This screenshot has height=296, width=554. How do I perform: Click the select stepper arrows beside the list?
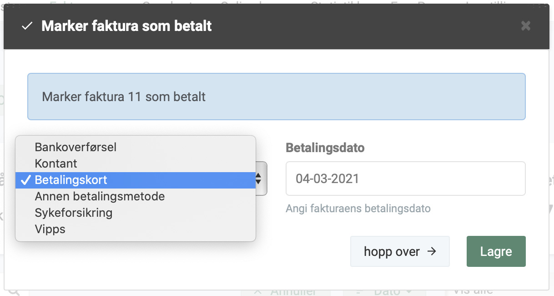(259, 179)
